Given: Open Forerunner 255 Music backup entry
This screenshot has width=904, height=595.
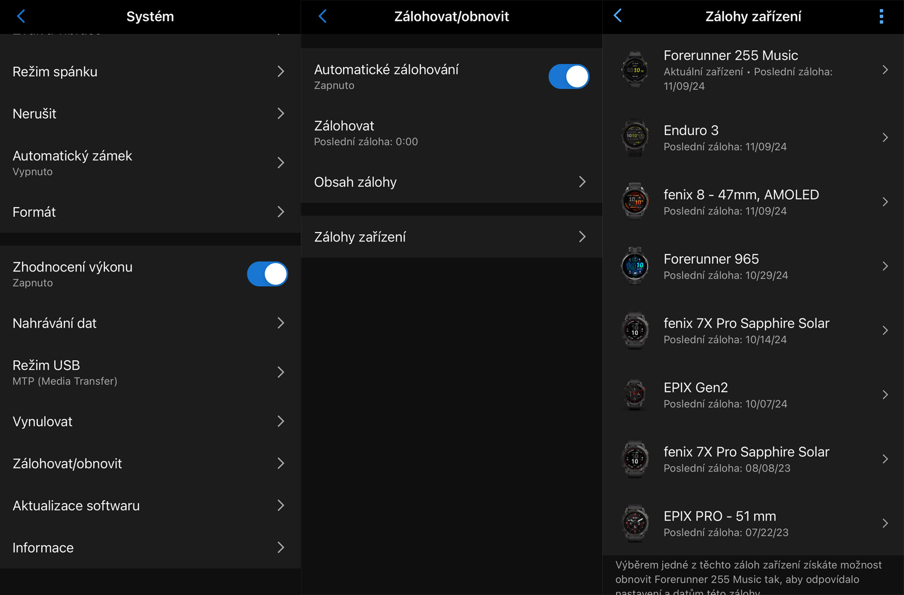Looking at the screenshot, I should click(753, 70).
